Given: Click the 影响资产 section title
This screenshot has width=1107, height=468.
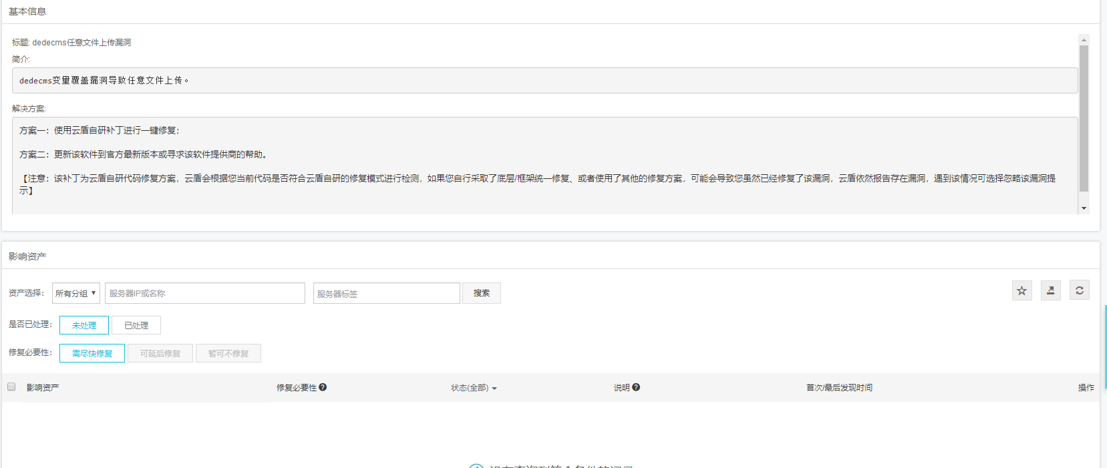Looking at the screenshot, I should point(27,256).
